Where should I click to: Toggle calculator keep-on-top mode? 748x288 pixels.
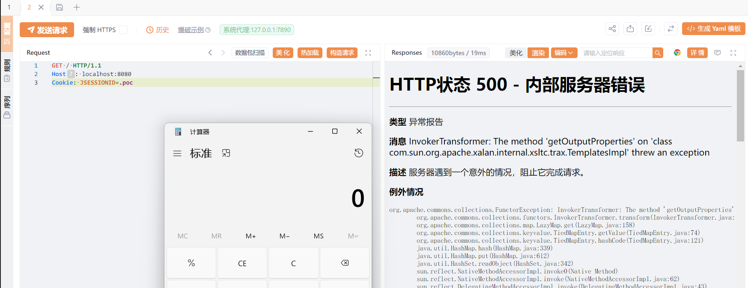226,153
